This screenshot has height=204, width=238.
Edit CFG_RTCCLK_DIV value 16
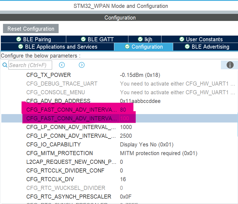tap(123, 179)
